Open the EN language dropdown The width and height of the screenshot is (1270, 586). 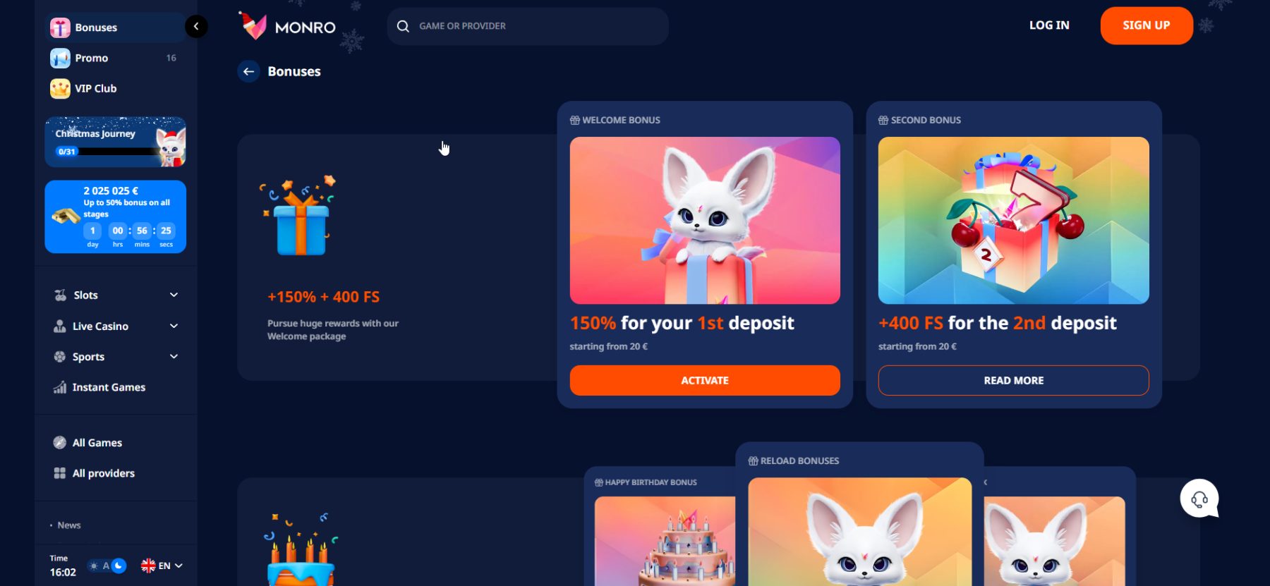tap(162, 566)
